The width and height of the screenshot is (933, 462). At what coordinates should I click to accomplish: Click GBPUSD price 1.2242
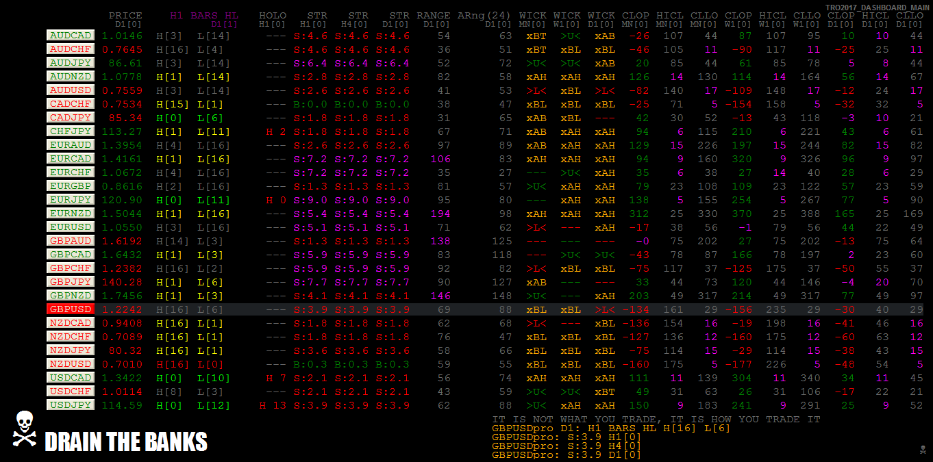(122, 309)
